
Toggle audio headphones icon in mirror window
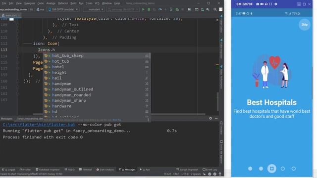click(x=266, y=4)
